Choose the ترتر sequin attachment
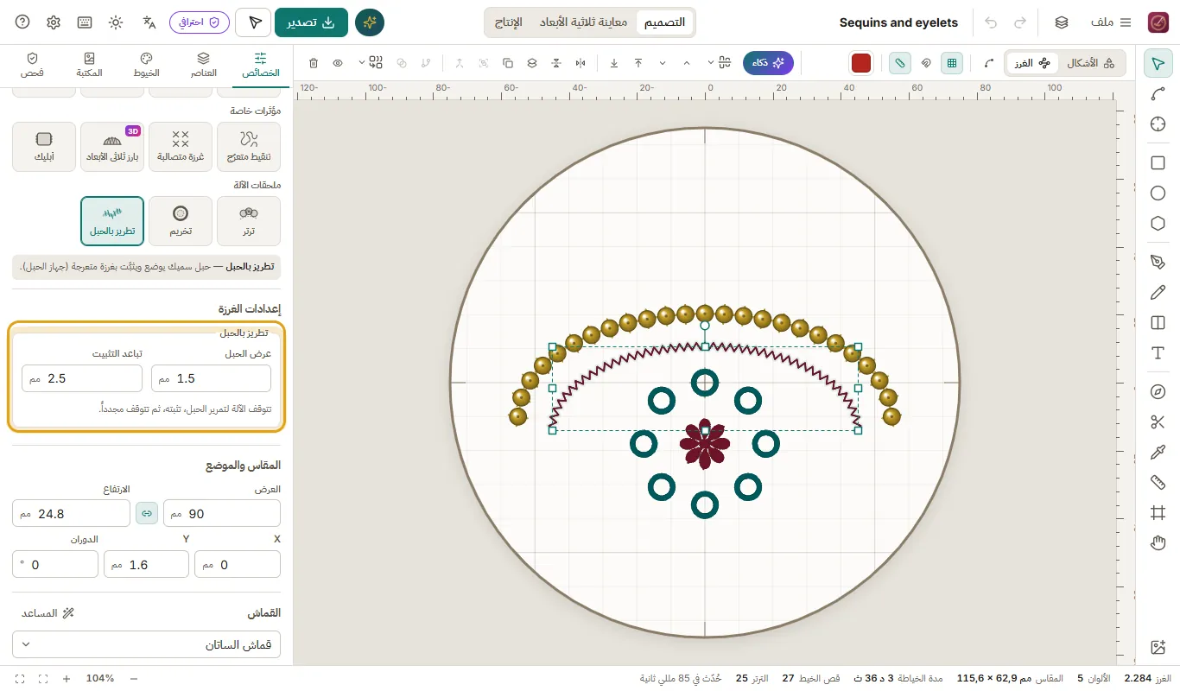This screenshot has width=1180, height=691. point(249,221)
